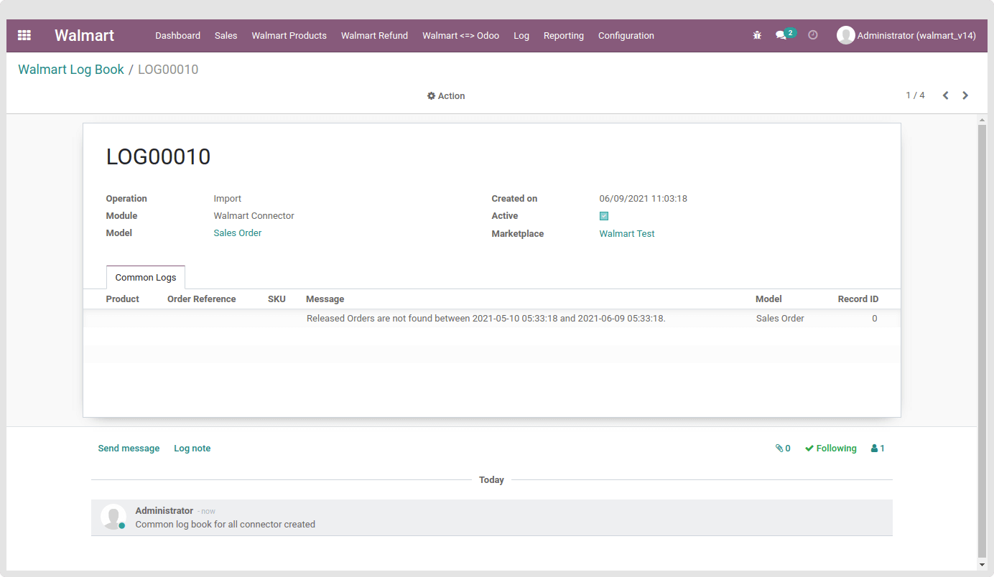Click the Administrator author name in chatter
Screen dimensions: 994x577
[x=164, y=511]
